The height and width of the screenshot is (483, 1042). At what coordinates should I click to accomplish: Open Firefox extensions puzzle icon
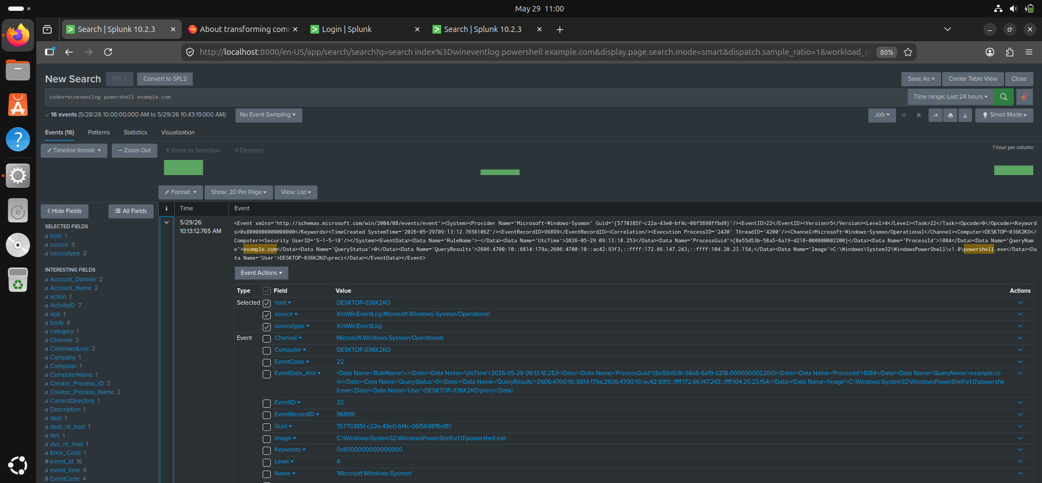(1009, 52)
